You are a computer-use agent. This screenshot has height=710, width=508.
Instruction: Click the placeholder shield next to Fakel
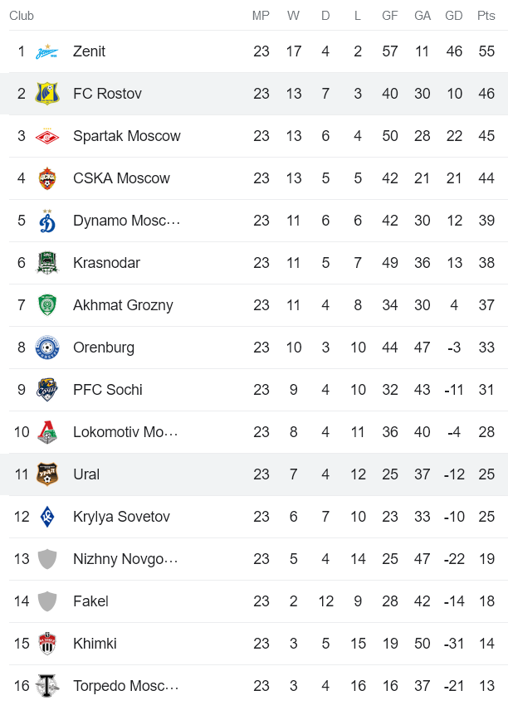47,601
